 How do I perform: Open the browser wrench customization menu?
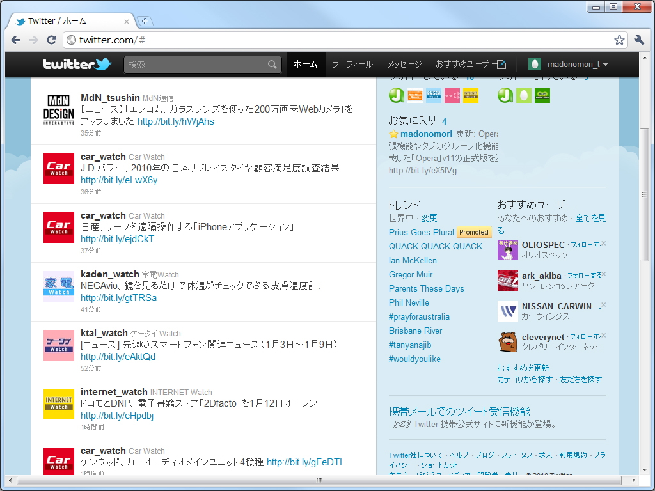coord(639,39)
